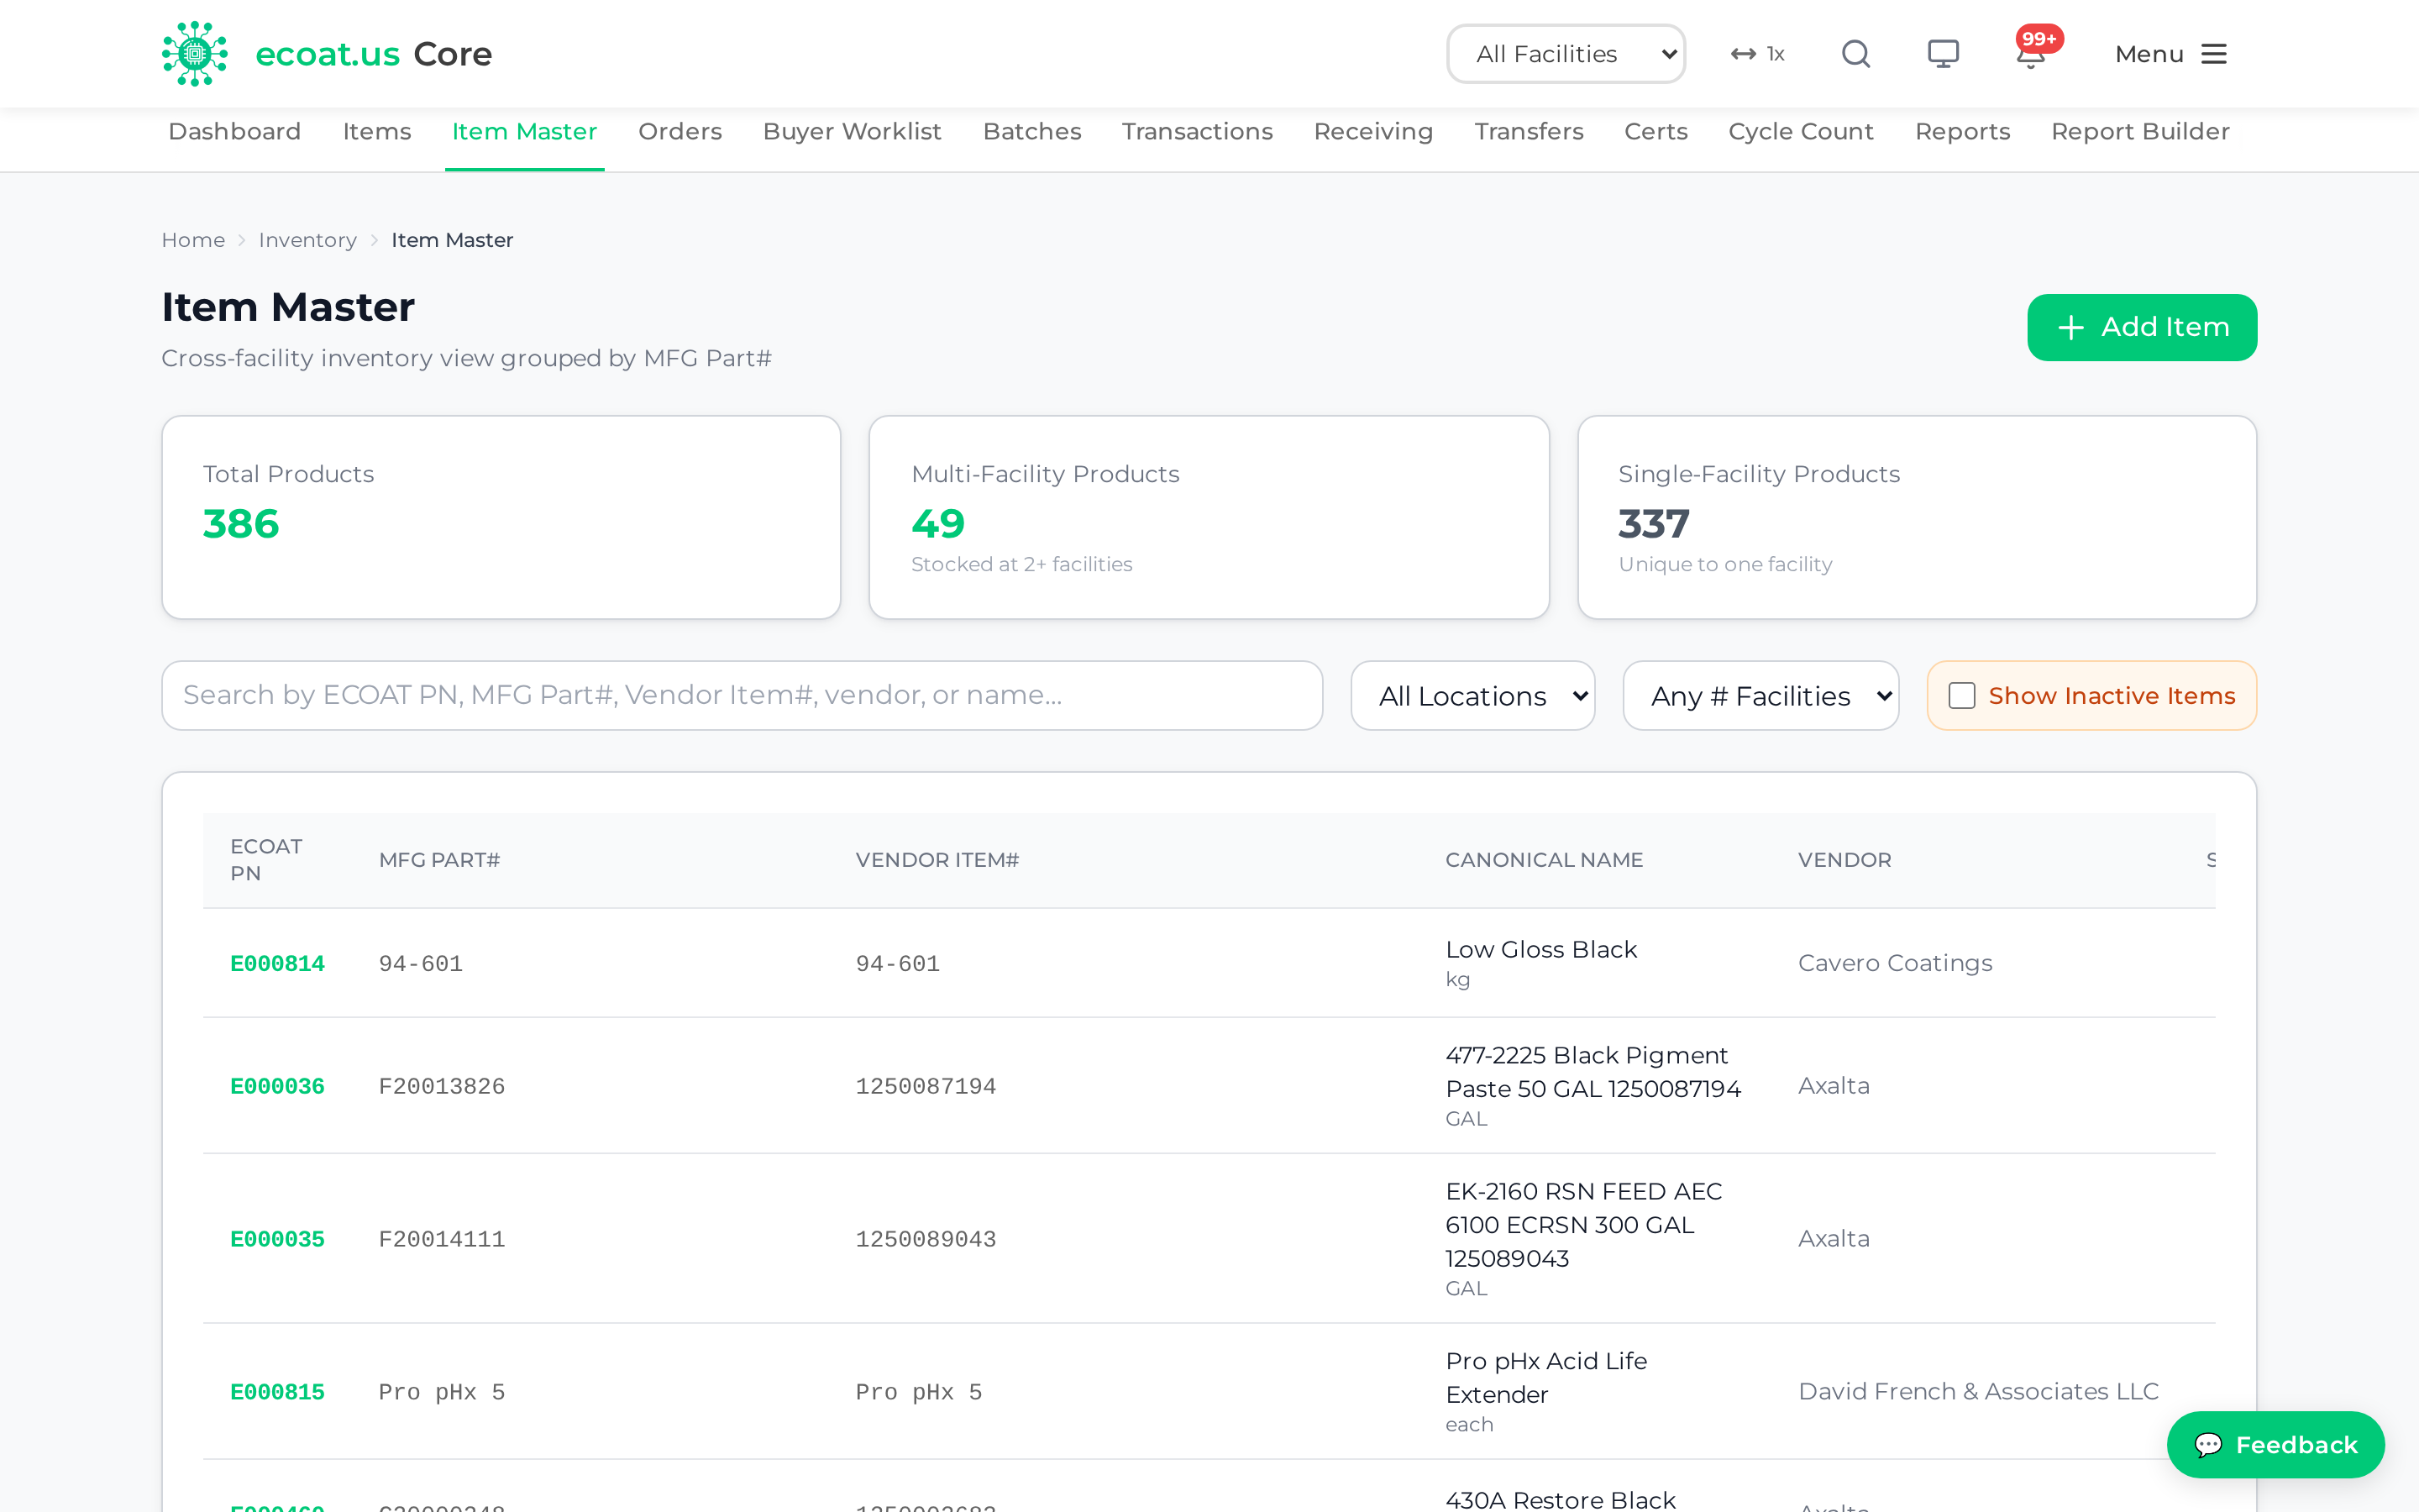Image resolution: width=2419 pixels, height=1512 pixels.
Task: Click the monitor display icon
Action: click(1942, 54)
